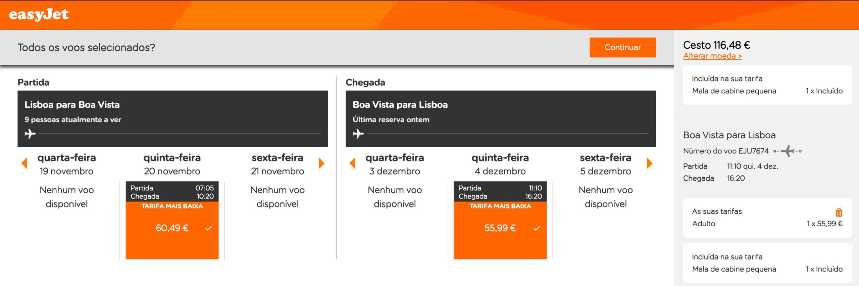The image size is (859, 286).
Task: Select the quinta-feira 20 novembro date tab
Action: (172, 164)
